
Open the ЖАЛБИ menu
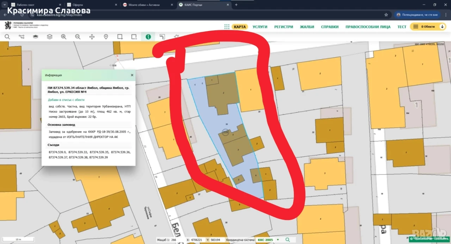click(x=307, y=27)
